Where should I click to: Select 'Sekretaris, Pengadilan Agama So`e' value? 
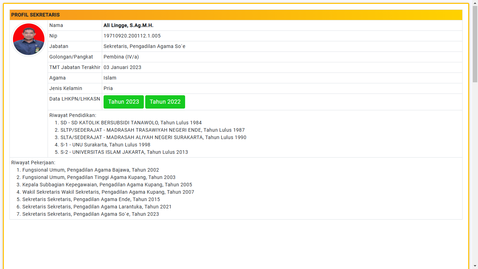pos(145,47)
